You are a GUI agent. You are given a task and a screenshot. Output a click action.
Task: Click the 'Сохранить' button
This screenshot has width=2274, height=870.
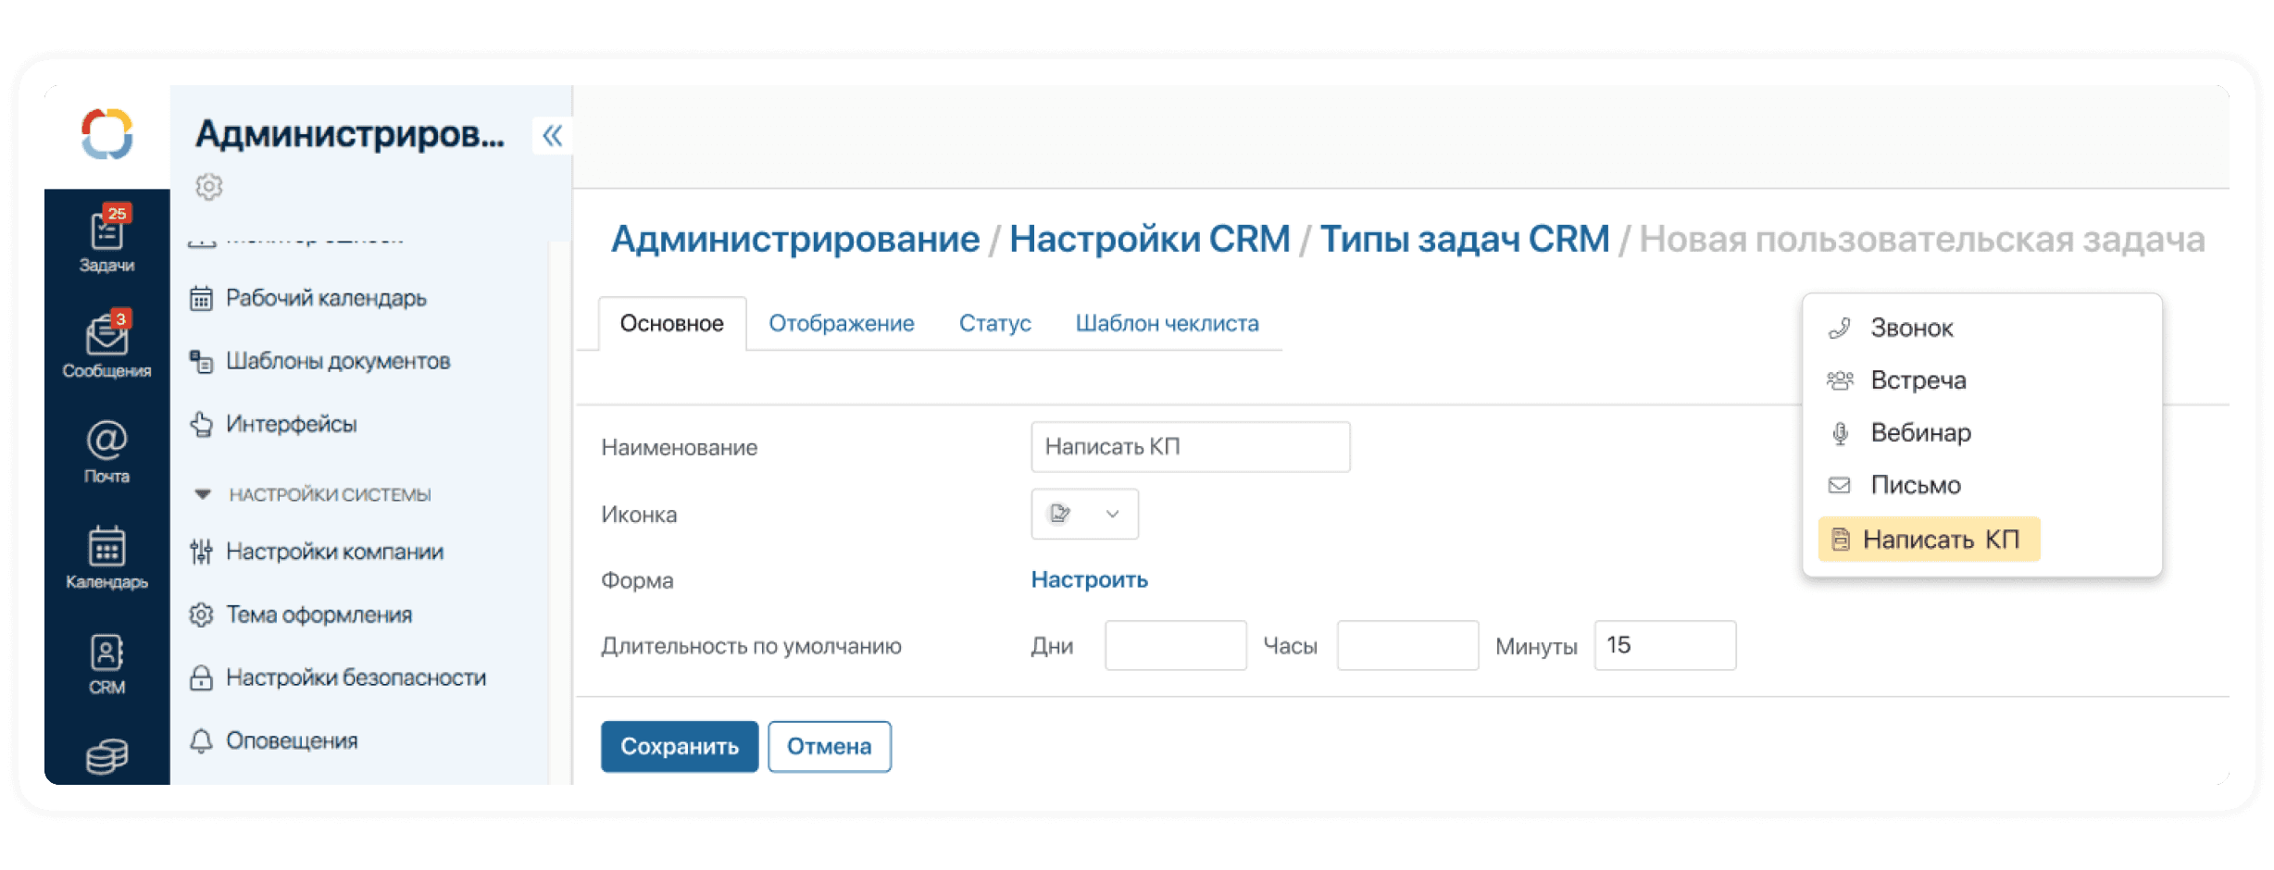pyautogui.click(x=679, y=746)
